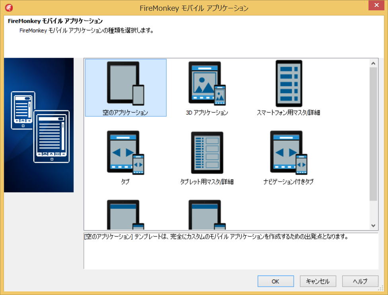Select the タブレット用マスタ/詳細 template icon
Image resolution: width=388 pixels, height=295 pixels.
tap(207, 152)
